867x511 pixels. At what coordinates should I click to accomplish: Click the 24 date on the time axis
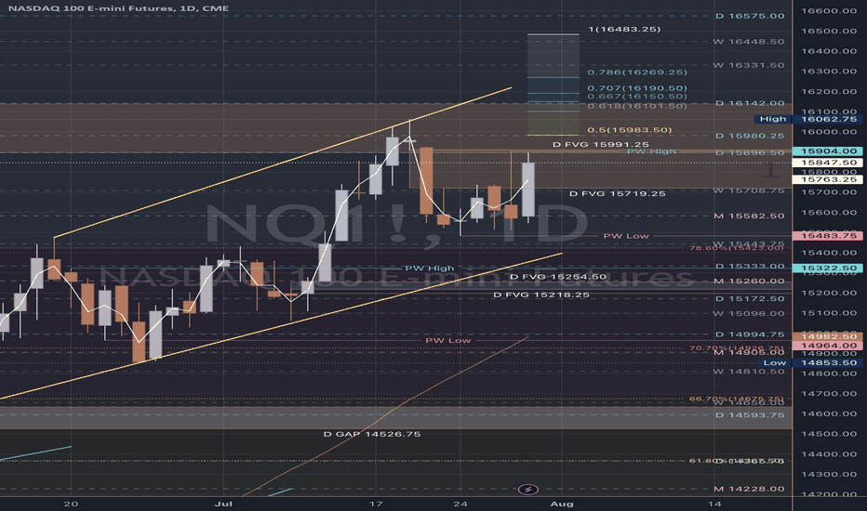[x=460, y=504]
